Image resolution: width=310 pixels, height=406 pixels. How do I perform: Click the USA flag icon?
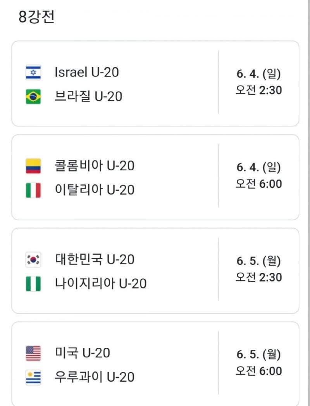pyautogui.click(x=33, y=353)
